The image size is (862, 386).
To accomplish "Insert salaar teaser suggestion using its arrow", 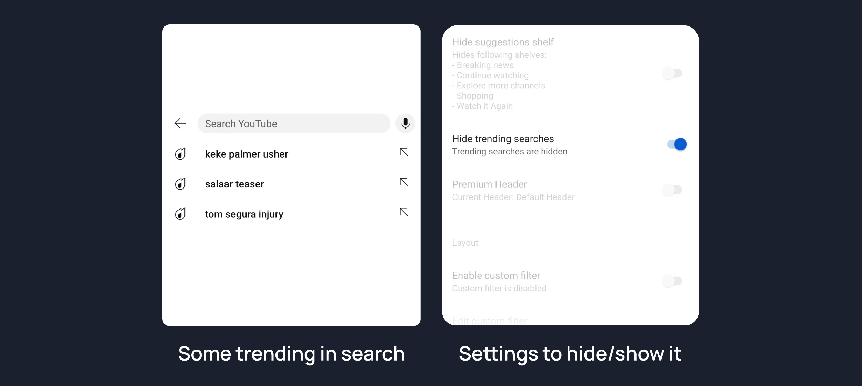I will coord(403,182).
